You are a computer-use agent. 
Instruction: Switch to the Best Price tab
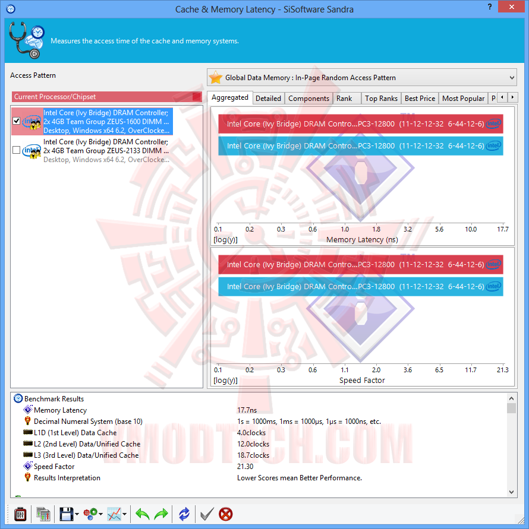tap(420, 98)
